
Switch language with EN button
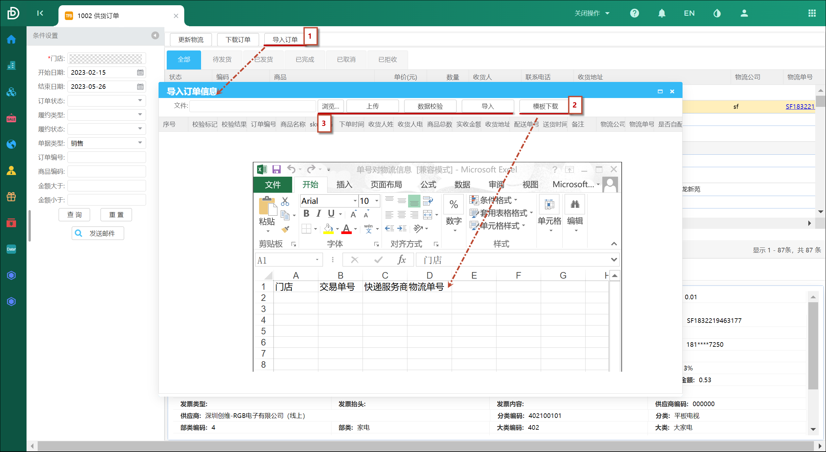689,13
